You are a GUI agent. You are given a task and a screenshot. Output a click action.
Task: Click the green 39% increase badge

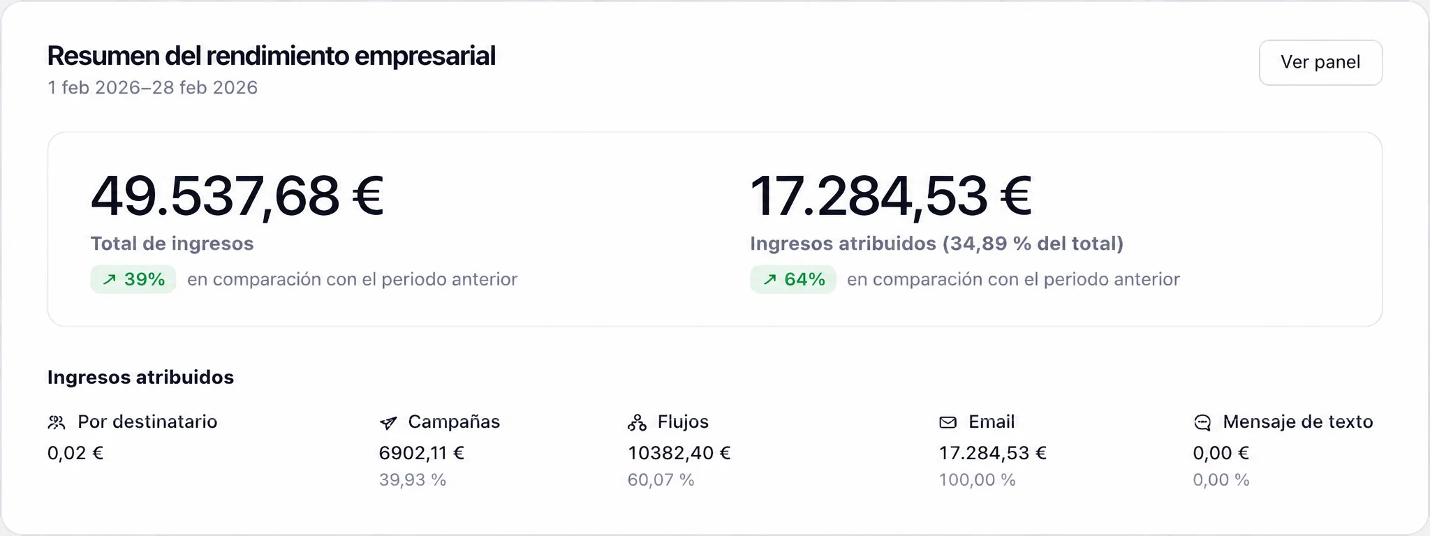[133, 280]
